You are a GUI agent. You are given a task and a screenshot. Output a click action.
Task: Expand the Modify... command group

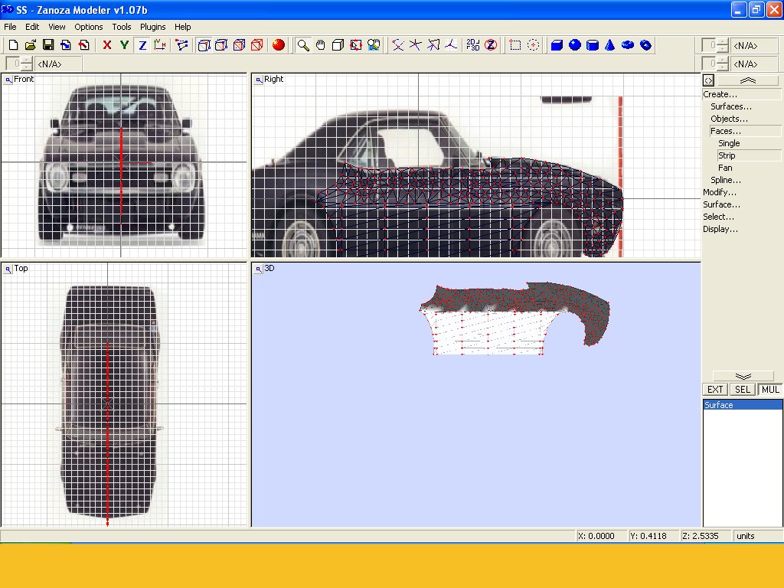click(720, 192)
